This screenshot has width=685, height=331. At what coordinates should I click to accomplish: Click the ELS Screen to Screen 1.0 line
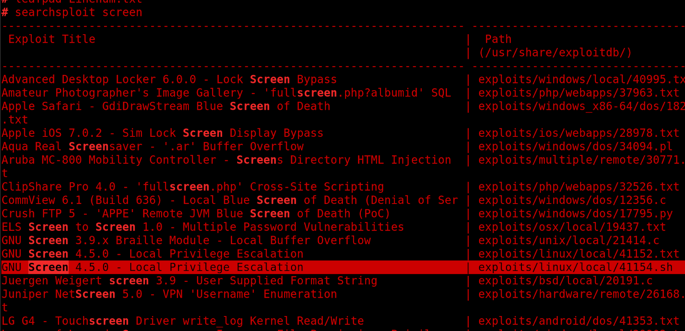coord(203,227)
